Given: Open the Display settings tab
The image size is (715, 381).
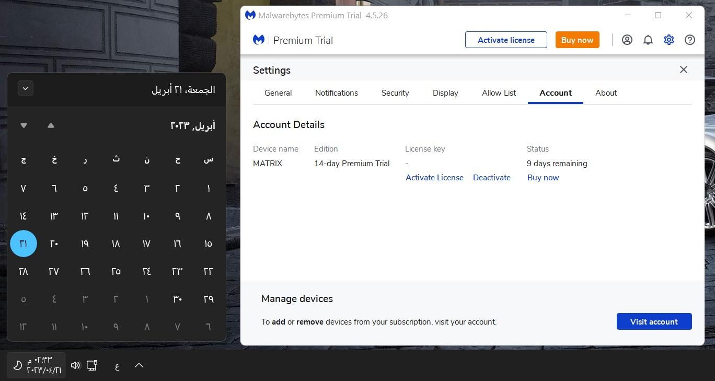Looking at the screenshot, I should (445, 93).
